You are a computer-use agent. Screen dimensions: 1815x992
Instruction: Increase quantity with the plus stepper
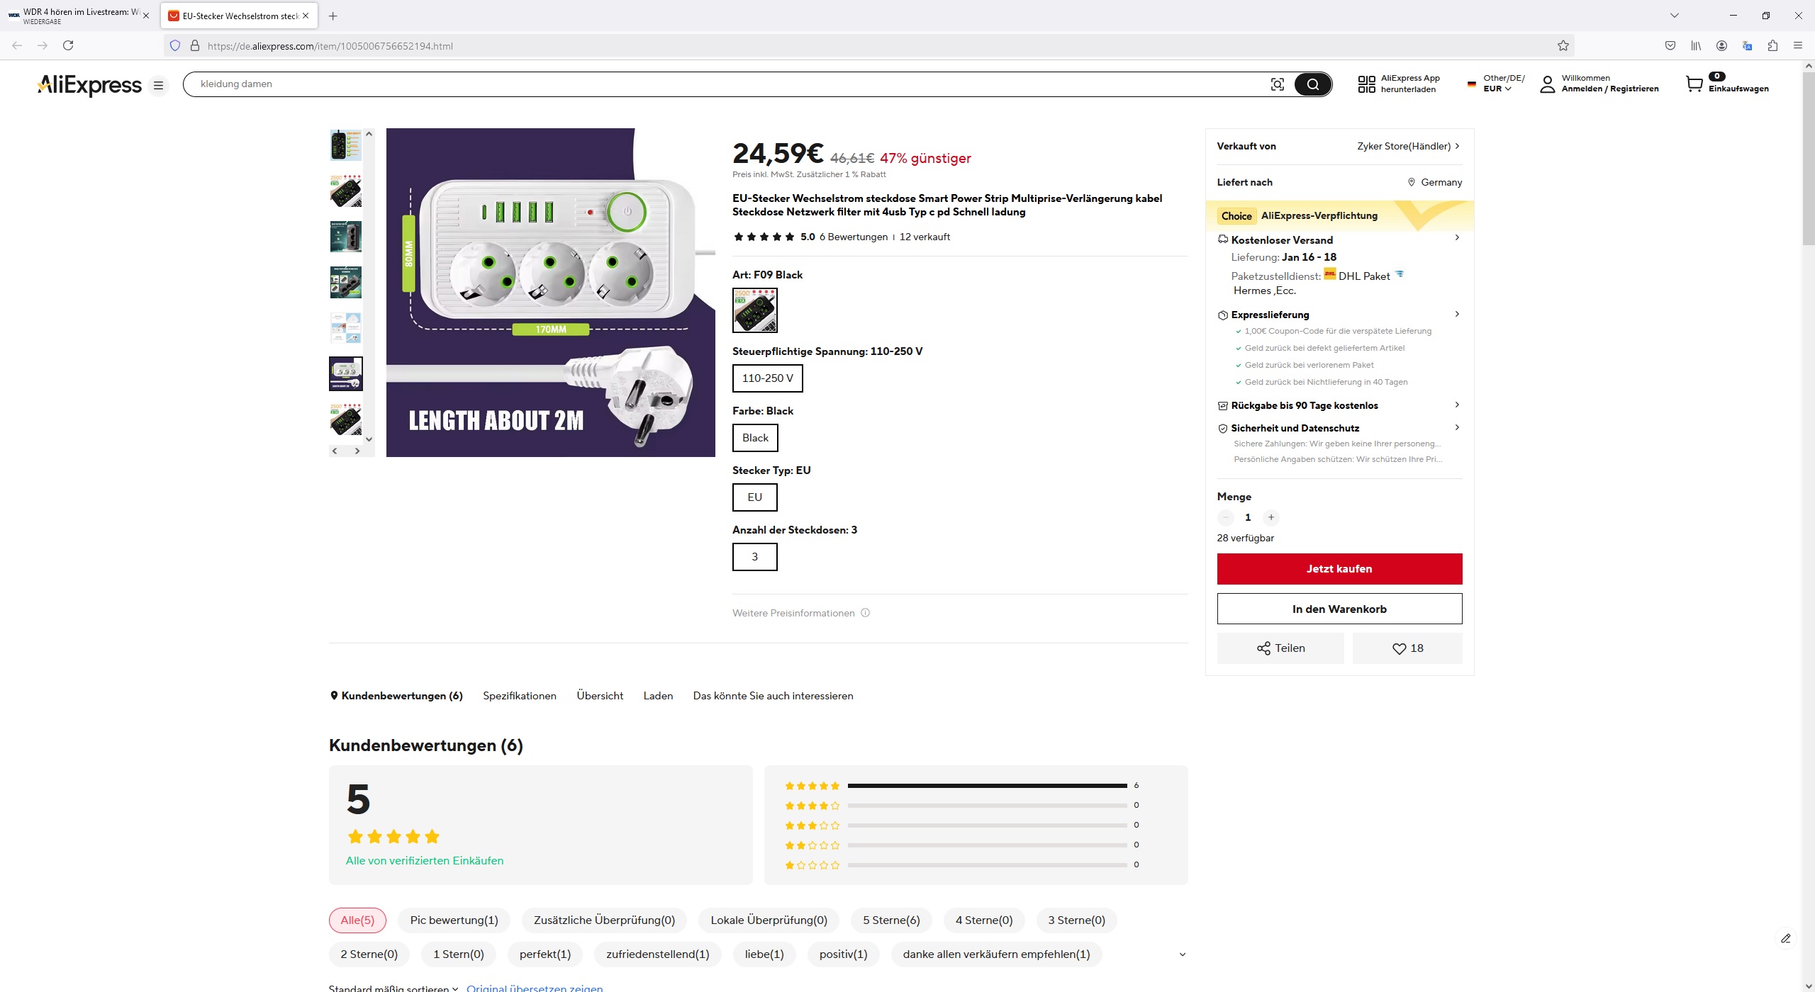[1270, 517]
